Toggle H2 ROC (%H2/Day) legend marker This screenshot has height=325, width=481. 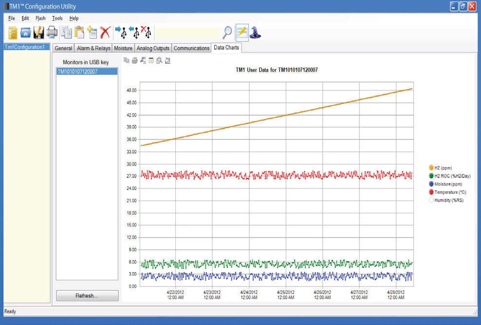(x=431, y=176)
